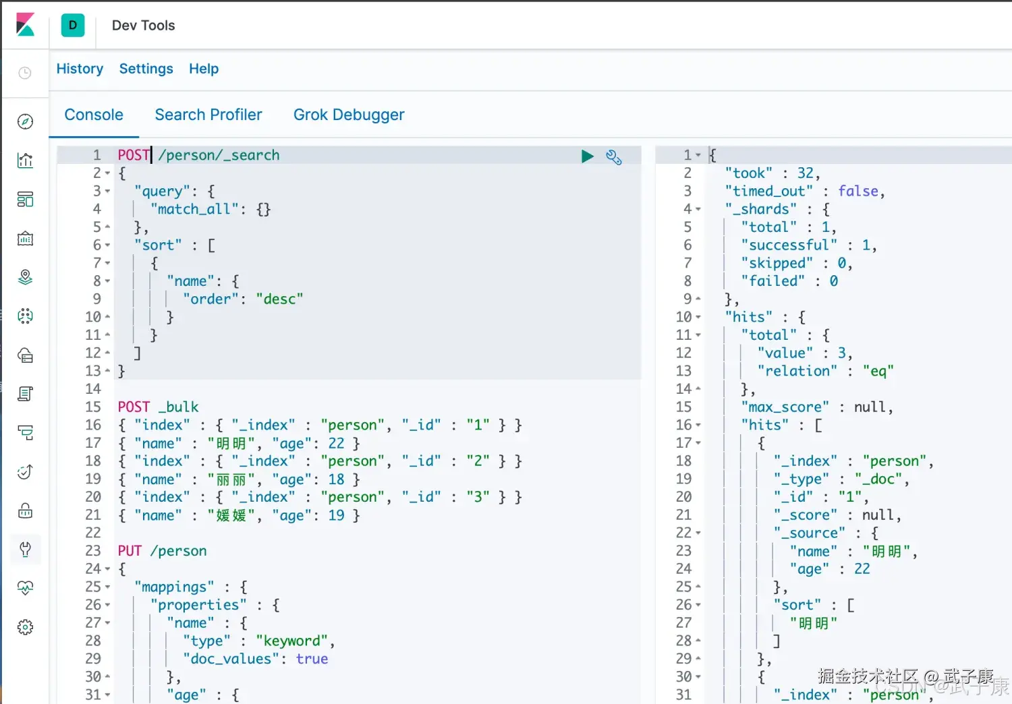
Task: Open the request options wrench icon
Action: point(613,156)
